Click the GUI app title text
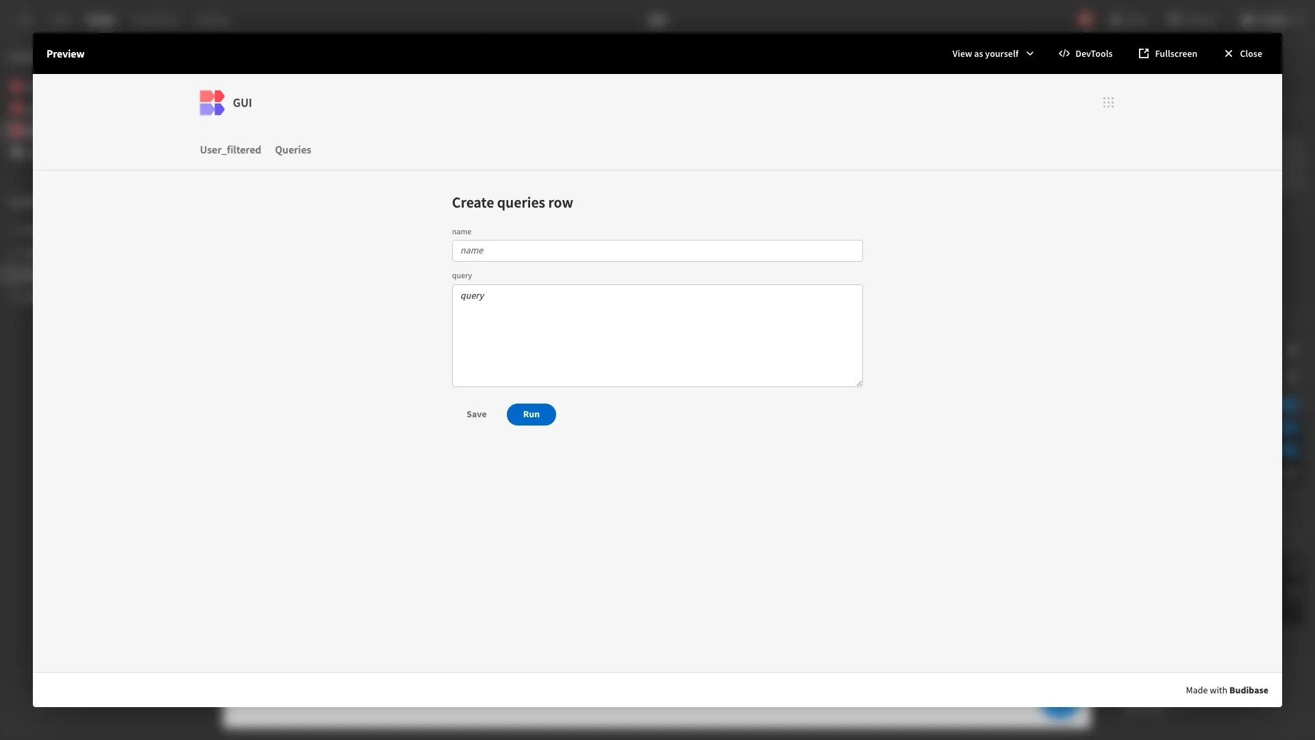This screenshot has width=1315, height=740. [242, 103]
